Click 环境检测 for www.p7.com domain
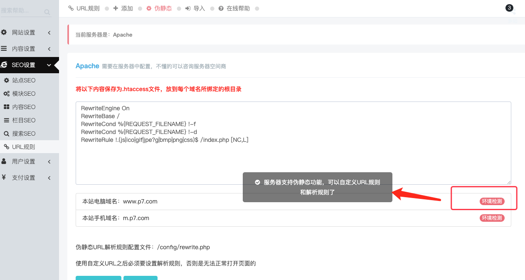525x280 pixels. tap(492, 201)
